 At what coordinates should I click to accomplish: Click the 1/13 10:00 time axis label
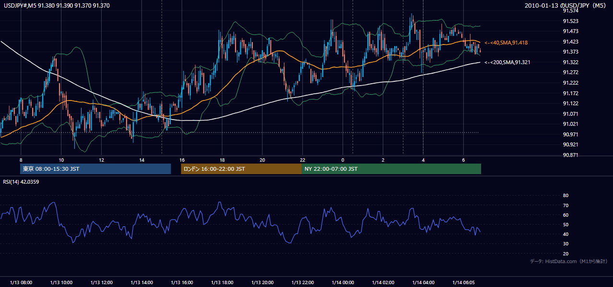(61, 282)
